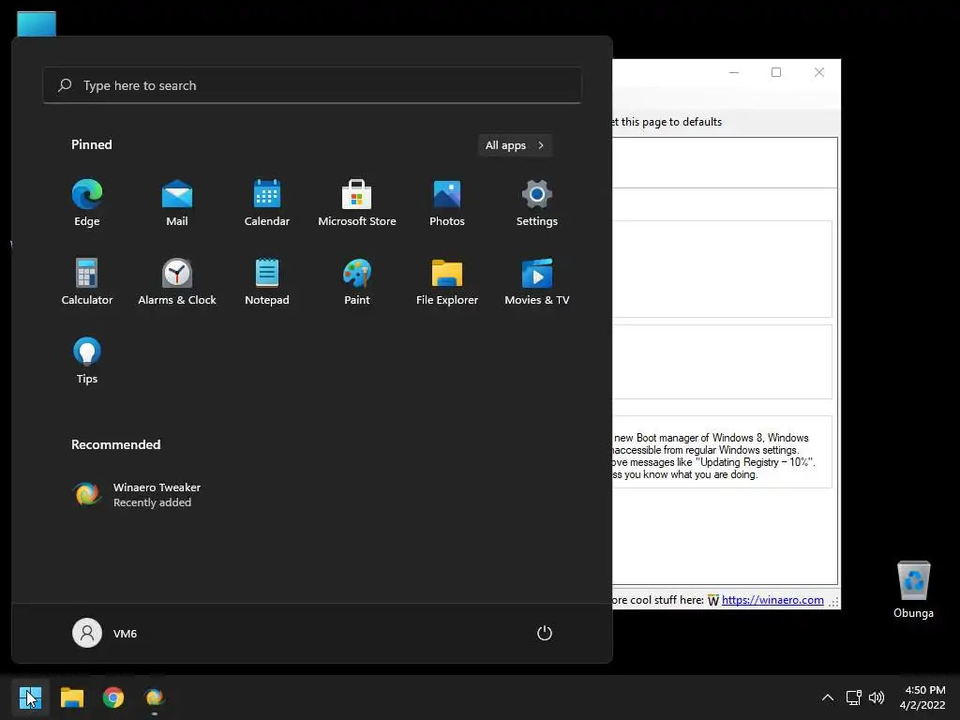Open volume control in system tray
The image size is (960, 720).
pos(877,697)
